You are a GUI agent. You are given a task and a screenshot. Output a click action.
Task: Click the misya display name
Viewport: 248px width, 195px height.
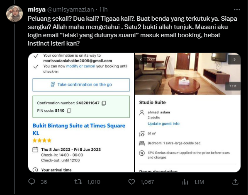(36, 10)
